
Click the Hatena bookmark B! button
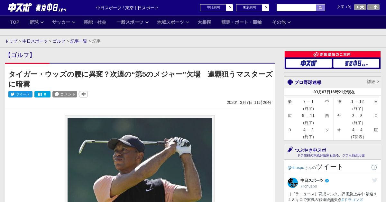point(42,94)
